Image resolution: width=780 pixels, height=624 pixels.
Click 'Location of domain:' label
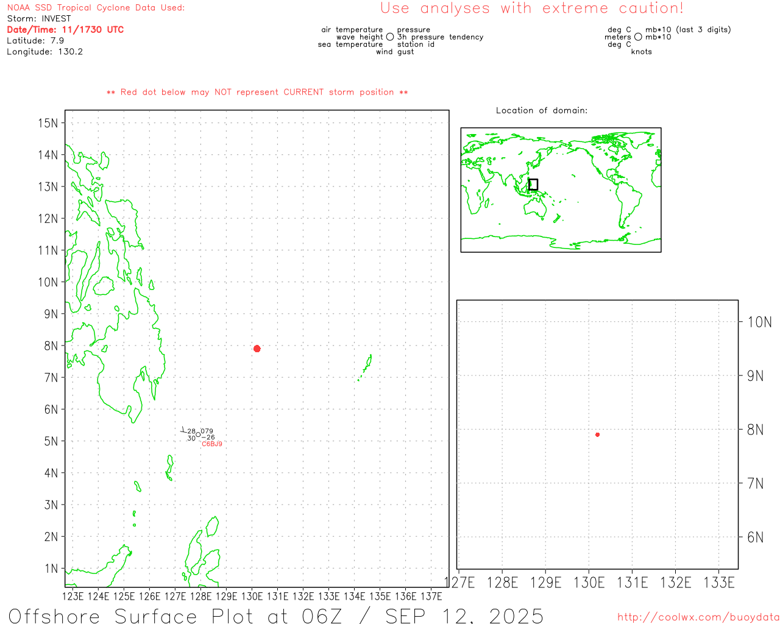542,110
